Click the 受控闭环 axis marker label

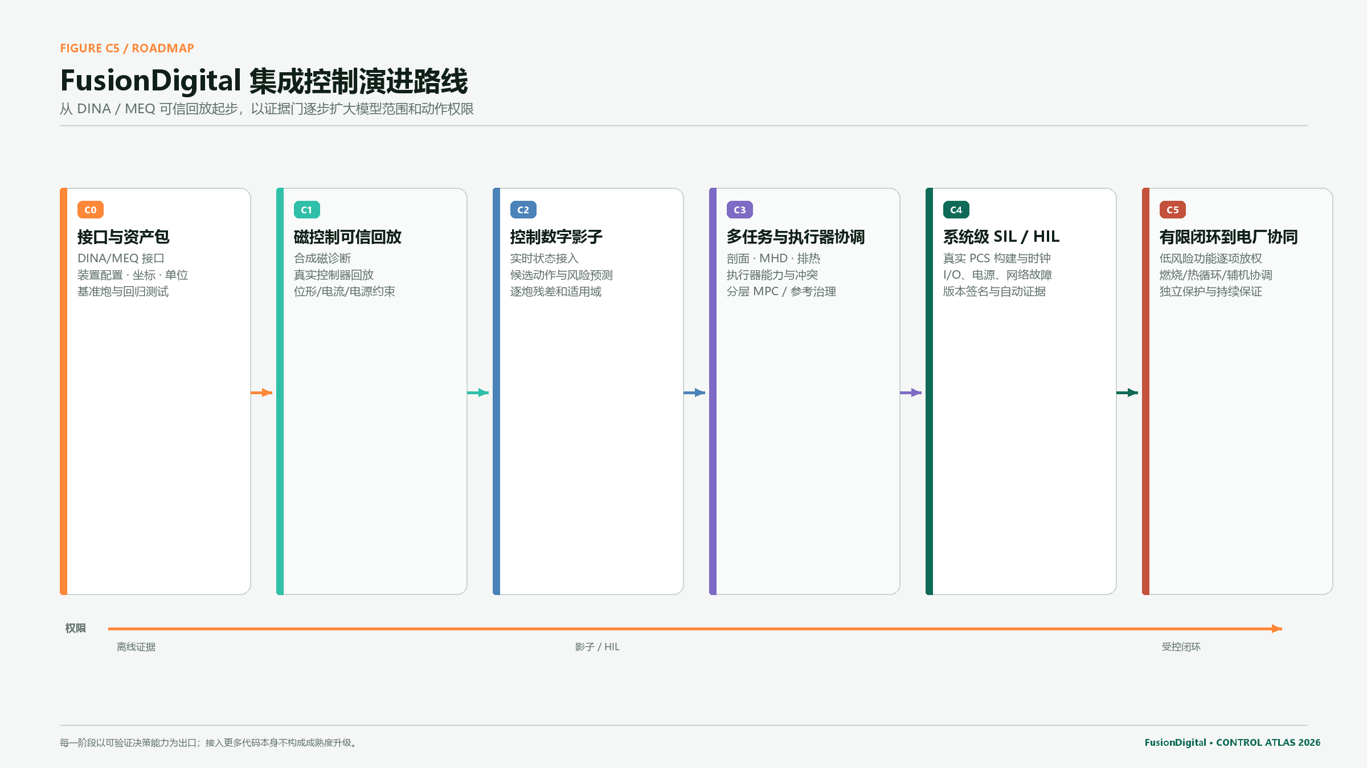[x=1181, y=647]
